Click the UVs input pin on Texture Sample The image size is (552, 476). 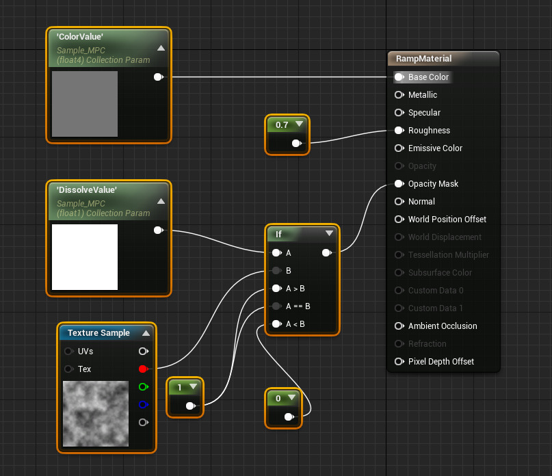pos(68,352)
